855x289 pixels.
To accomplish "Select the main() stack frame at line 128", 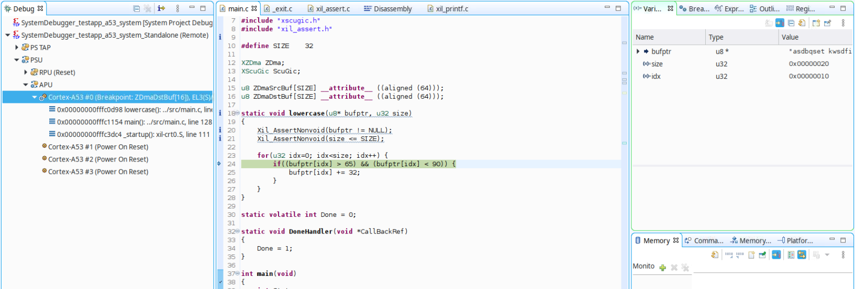I will click(x=134, y=122).
